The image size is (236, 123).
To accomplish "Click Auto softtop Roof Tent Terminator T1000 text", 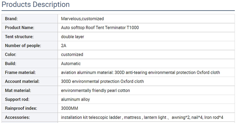I will tap(100, 28).
